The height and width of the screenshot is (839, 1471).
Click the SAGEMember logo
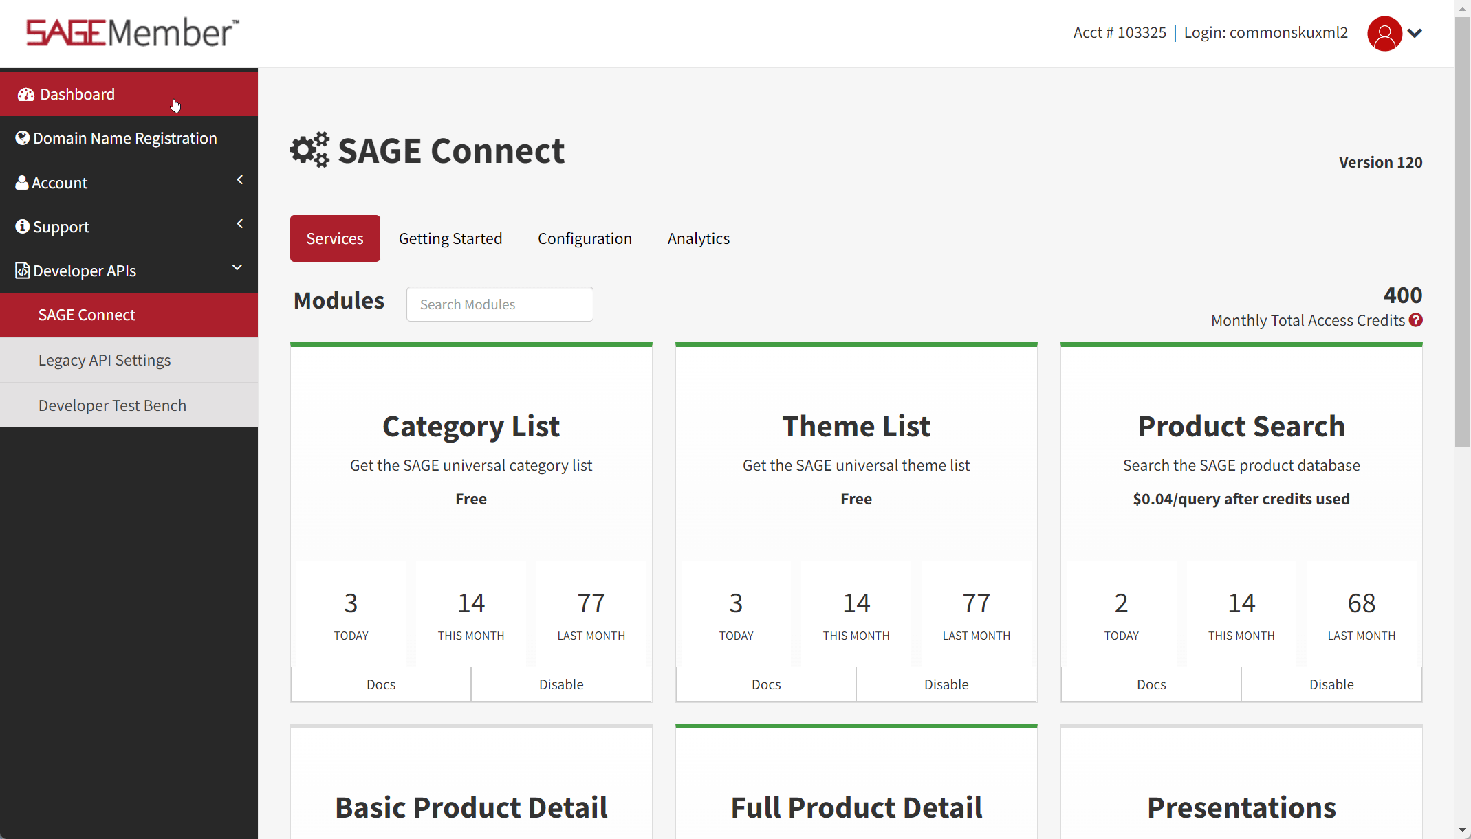click(132, 32)
